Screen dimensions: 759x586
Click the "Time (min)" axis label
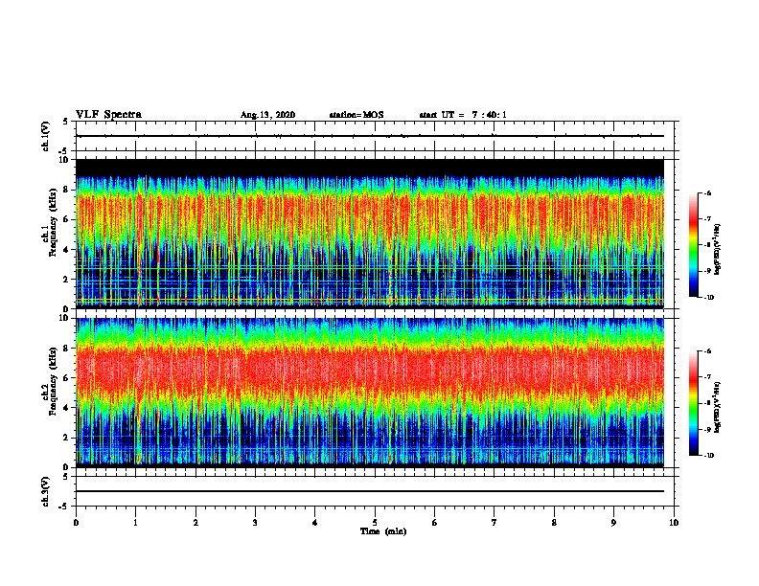click(383, 531)
